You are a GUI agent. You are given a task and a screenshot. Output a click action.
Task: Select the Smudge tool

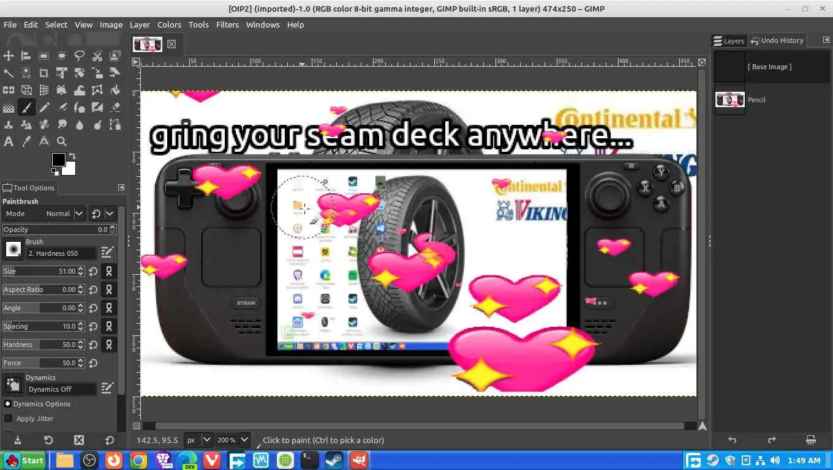tap(62, 124)
